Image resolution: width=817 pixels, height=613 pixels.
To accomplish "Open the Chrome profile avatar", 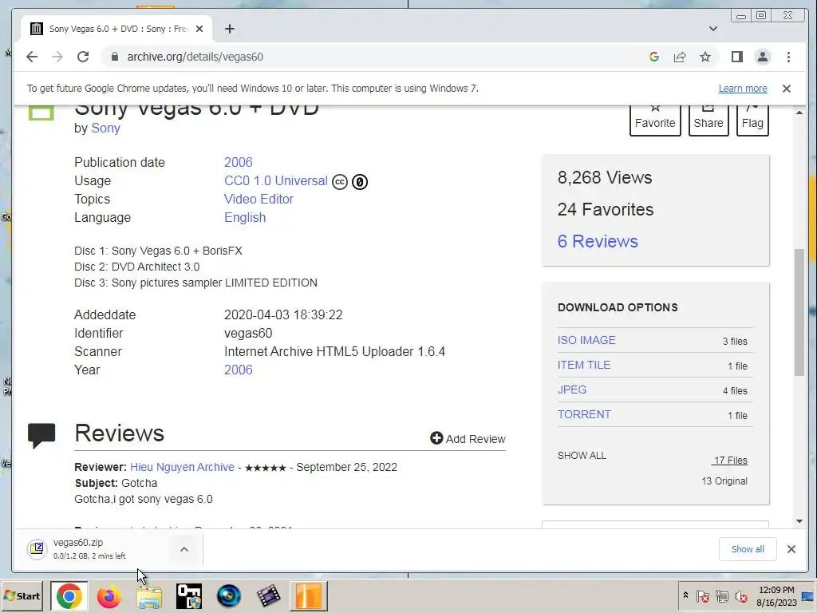I will point(762,57).
